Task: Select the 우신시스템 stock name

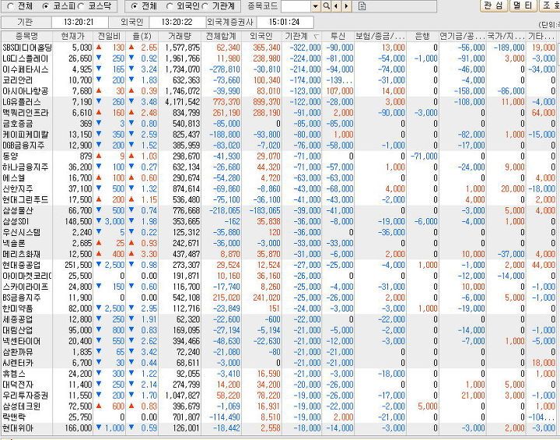Action: pyautogui.click(x=21, y=232)
